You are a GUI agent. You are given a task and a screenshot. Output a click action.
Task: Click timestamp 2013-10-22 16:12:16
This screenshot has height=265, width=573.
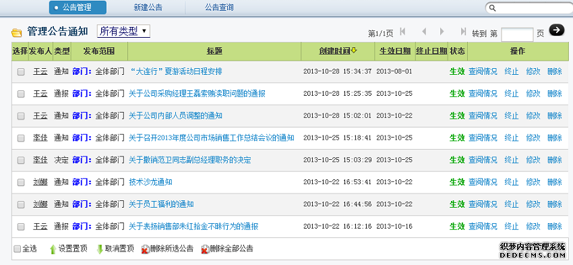[337, 227]
